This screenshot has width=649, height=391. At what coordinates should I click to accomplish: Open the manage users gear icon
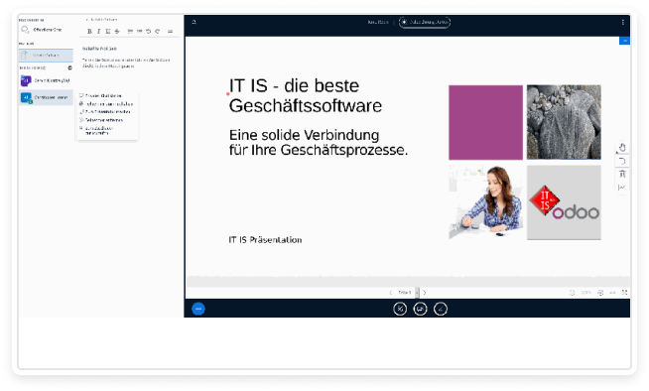coord(69,67)
